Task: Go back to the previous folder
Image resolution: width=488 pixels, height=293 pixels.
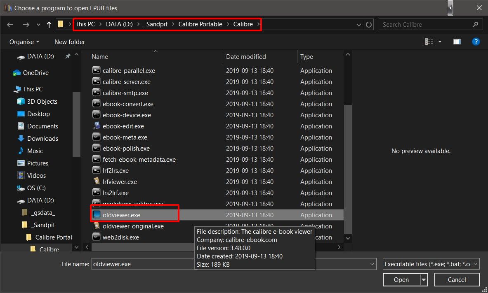Action: pyautogui.click(x=10, y=25)
